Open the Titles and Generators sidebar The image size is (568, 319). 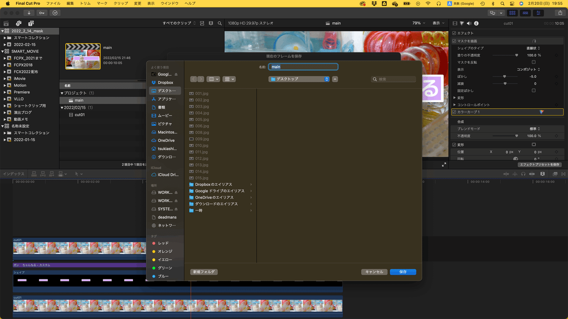tap(31, 23)
